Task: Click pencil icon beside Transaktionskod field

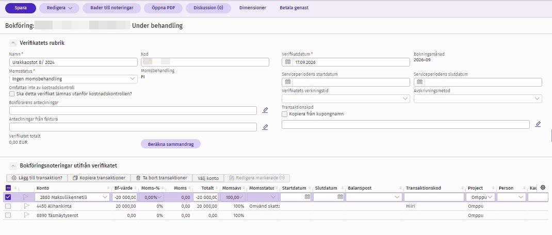Action: coord(538,124)
